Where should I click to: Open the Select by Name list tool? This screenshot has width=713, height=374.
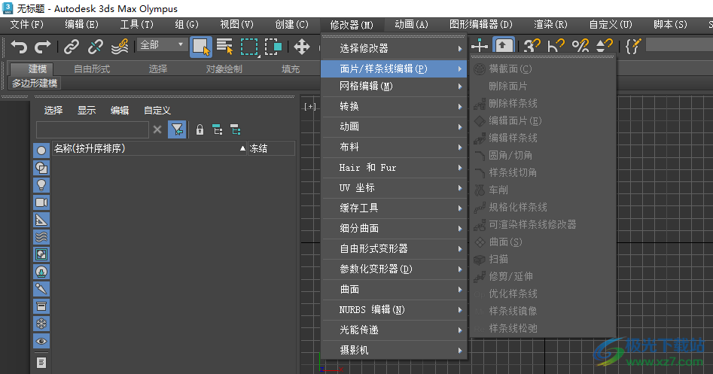(224, 47)
